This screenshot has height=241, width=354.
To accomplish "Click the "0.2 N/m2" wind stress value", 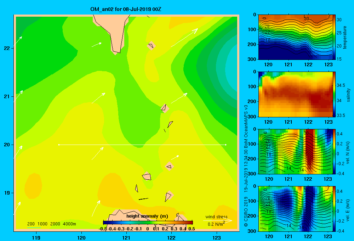I will (x=216, y=224).
